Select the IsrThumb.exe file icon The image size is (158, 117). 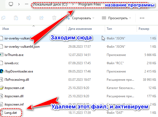[x=2, y=55]
